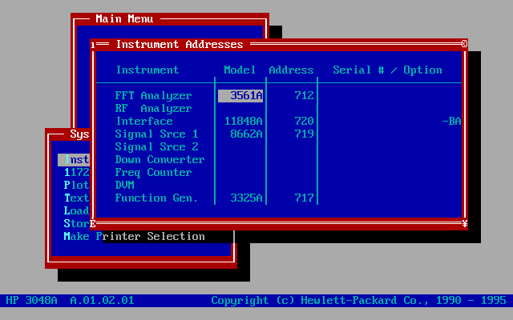Click the bottom-left E corner symbol
Viewport: 513px width, 320px height.
point(93,224)
